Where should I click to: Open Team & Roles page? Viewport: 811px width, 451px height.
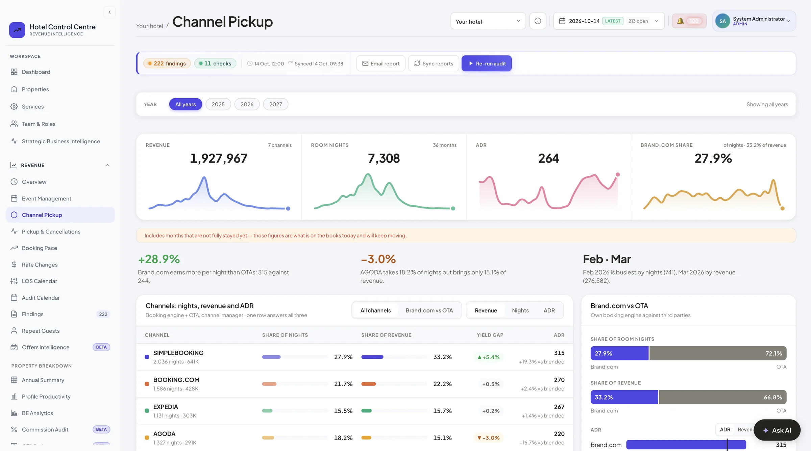point(60,124)
